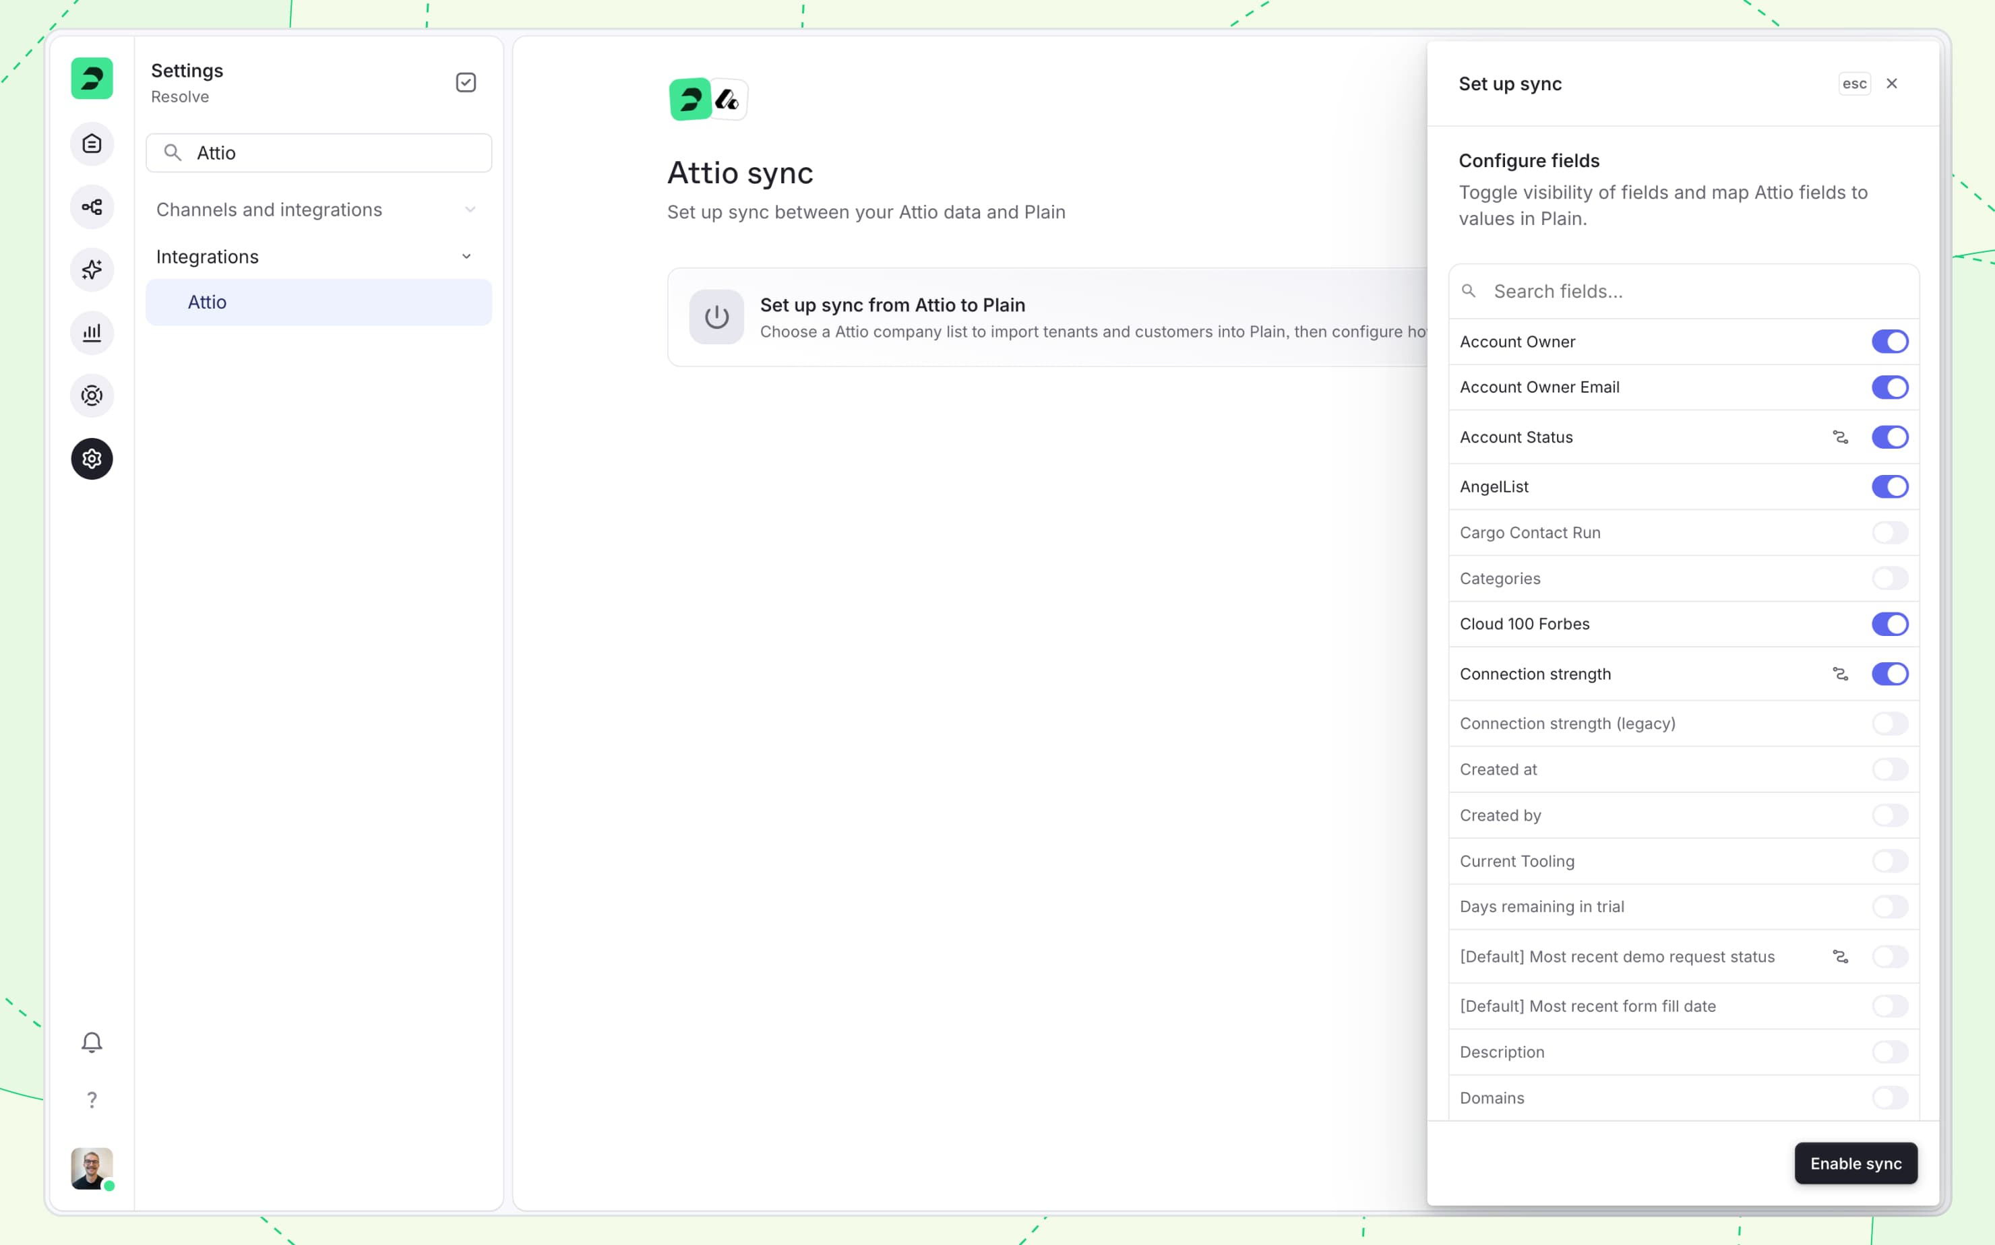The width and height of the screenshot is (1995, 1245).
Task: Enable the Current Tooling toggle
Action: (1890, 861)
